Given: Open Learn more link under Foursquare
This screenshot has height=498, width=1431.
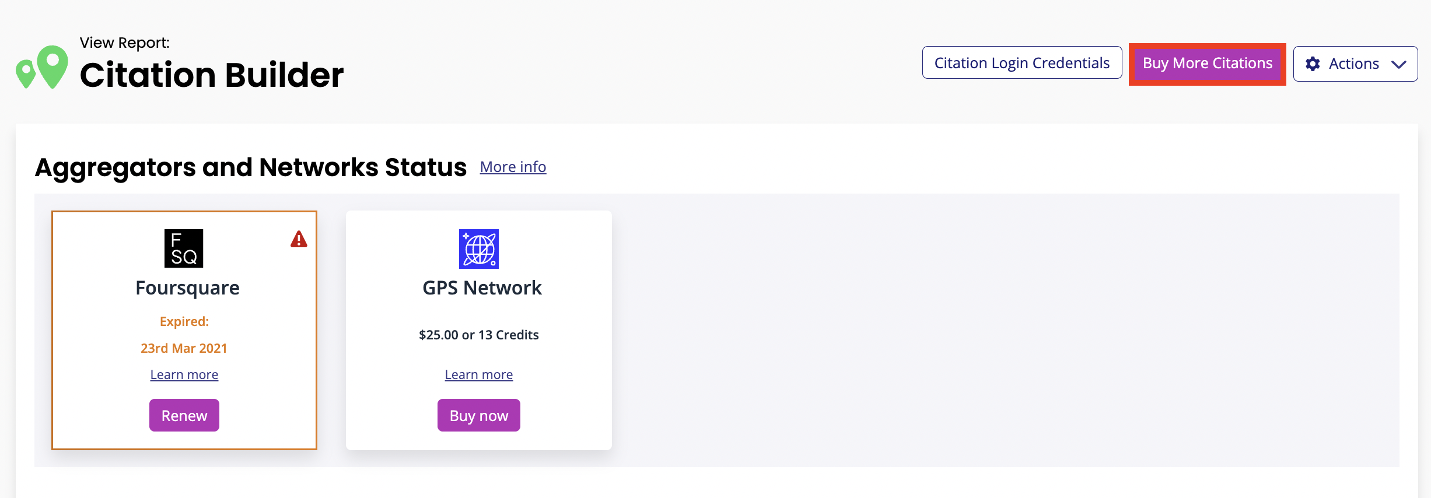Looking at the screenshot, I should coord(184,374).
